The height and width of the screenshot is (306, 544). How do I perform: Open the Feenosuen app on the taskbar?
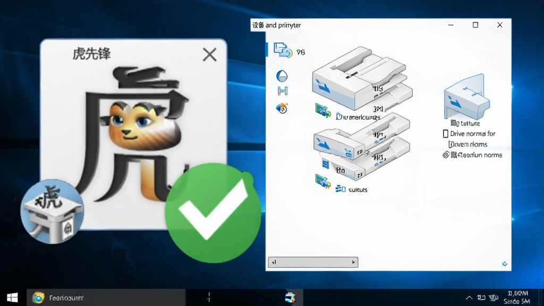pos(106,297)
